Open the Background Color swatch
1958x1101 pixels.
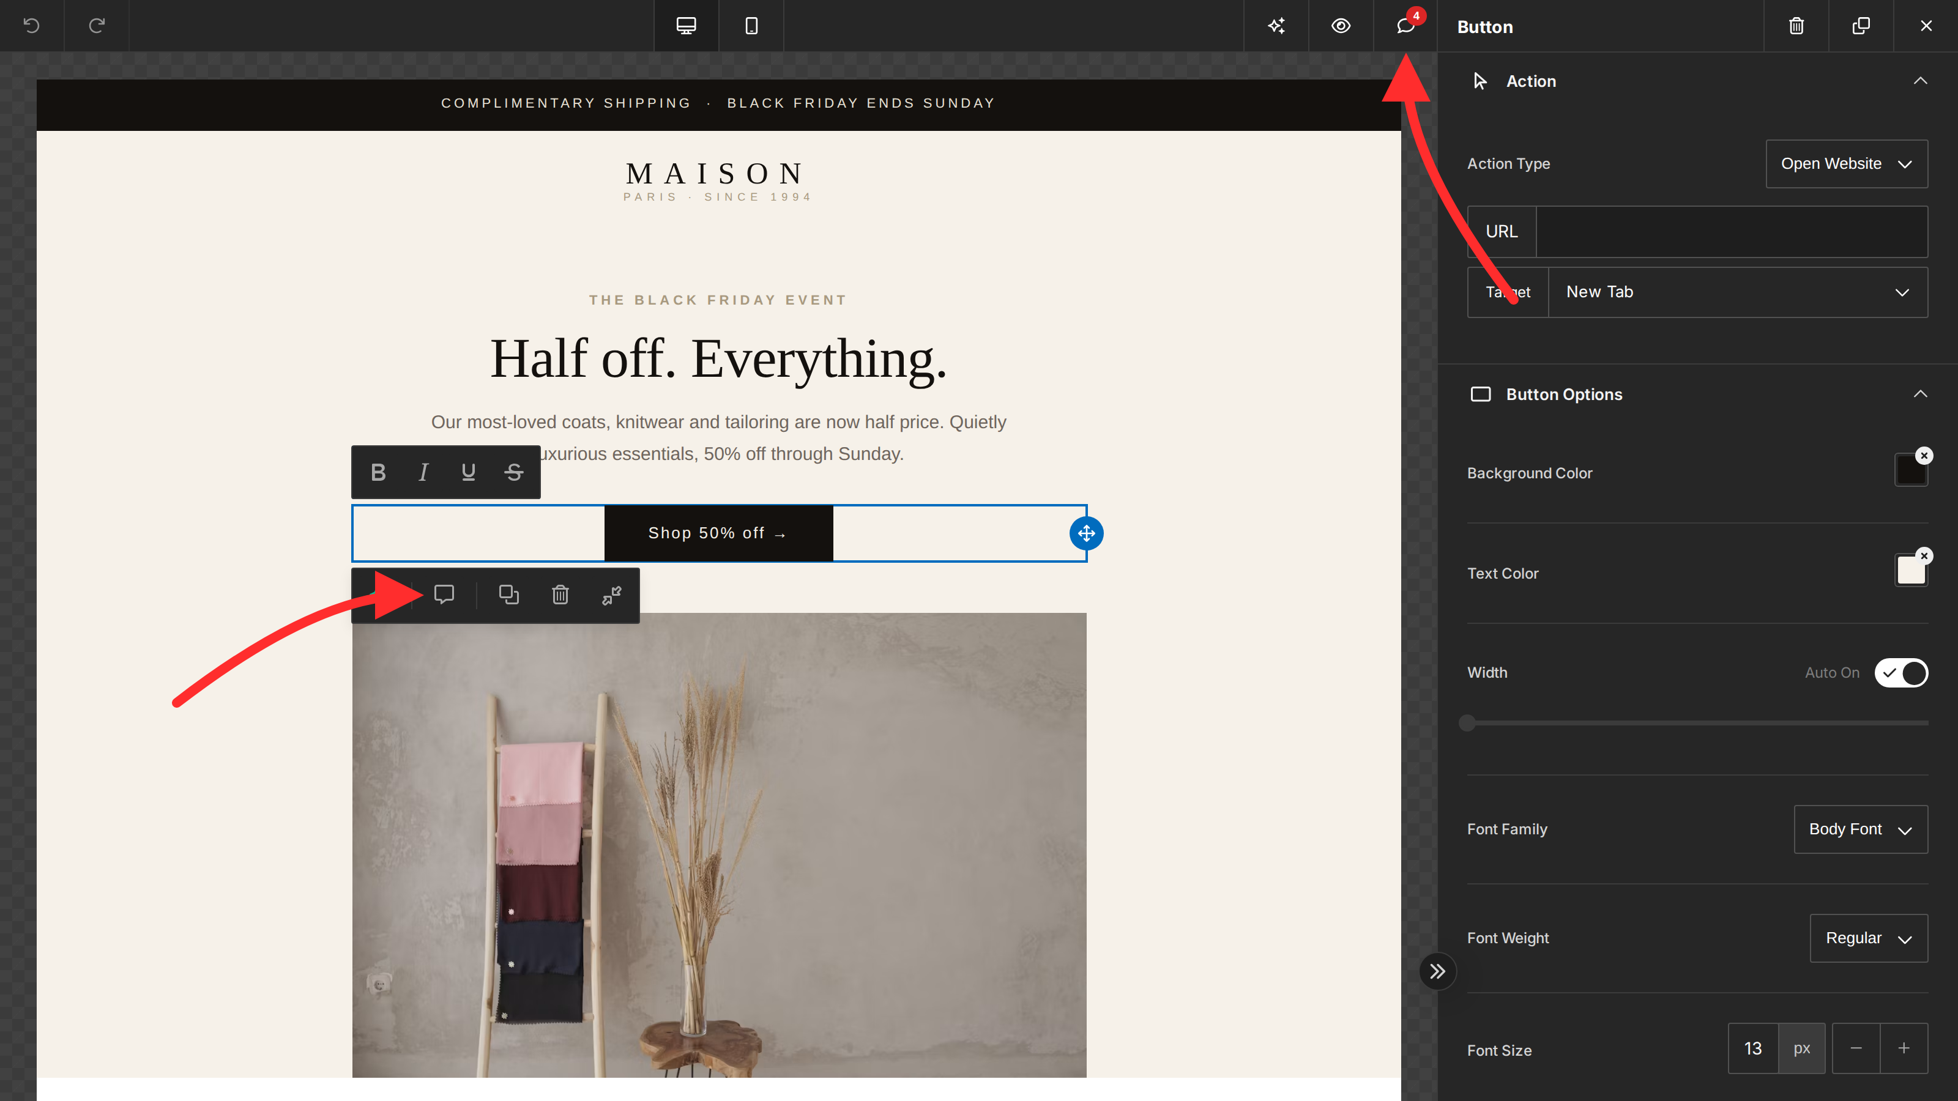[x=1910, y=471]
